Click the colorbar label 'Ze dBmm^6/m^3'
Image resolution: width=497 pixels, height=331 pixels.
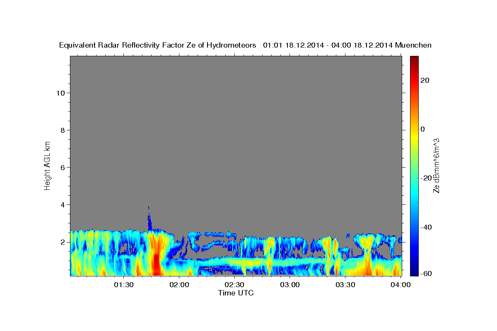pos(436,165)
